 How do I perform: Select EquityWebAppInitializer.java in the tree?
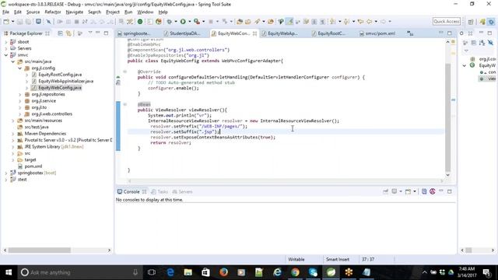click(65, 81)
